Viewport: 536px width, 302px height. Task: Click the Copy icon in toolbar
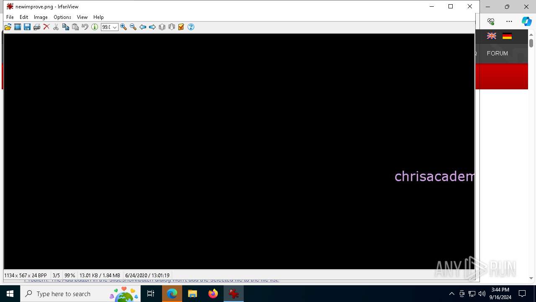(66, 27)
